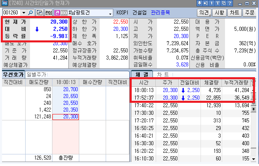Switch to the 체결 tab

pyautogui.click(x=142, y=74)
